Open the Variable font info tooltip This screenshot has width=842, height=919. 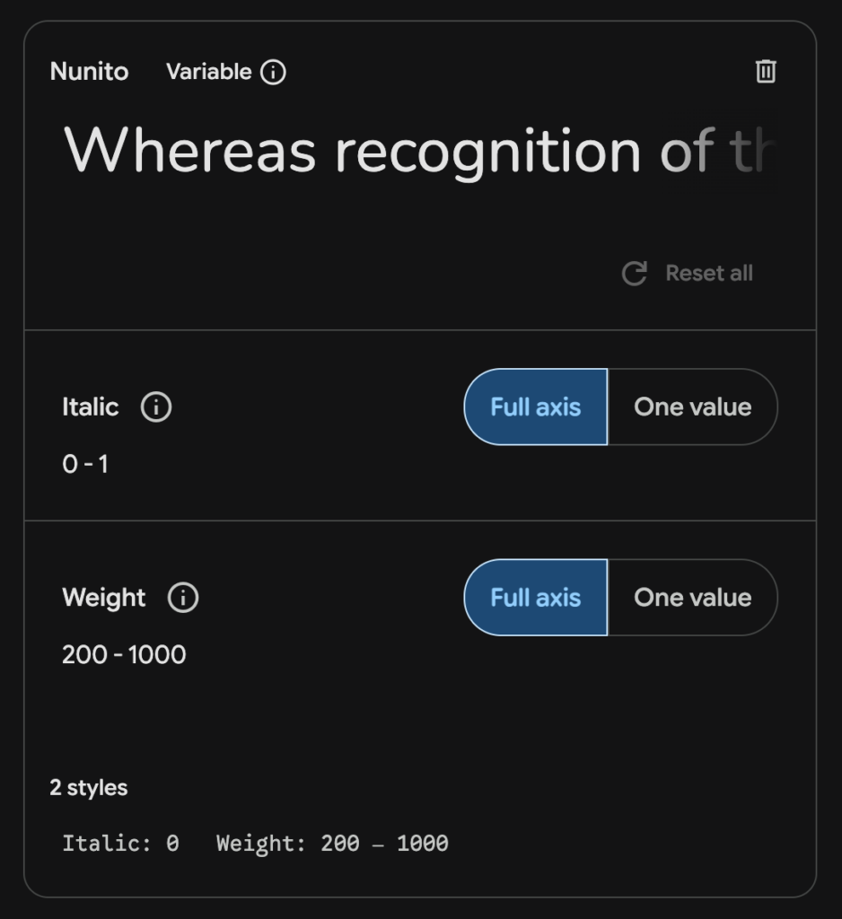pos(274,72)
